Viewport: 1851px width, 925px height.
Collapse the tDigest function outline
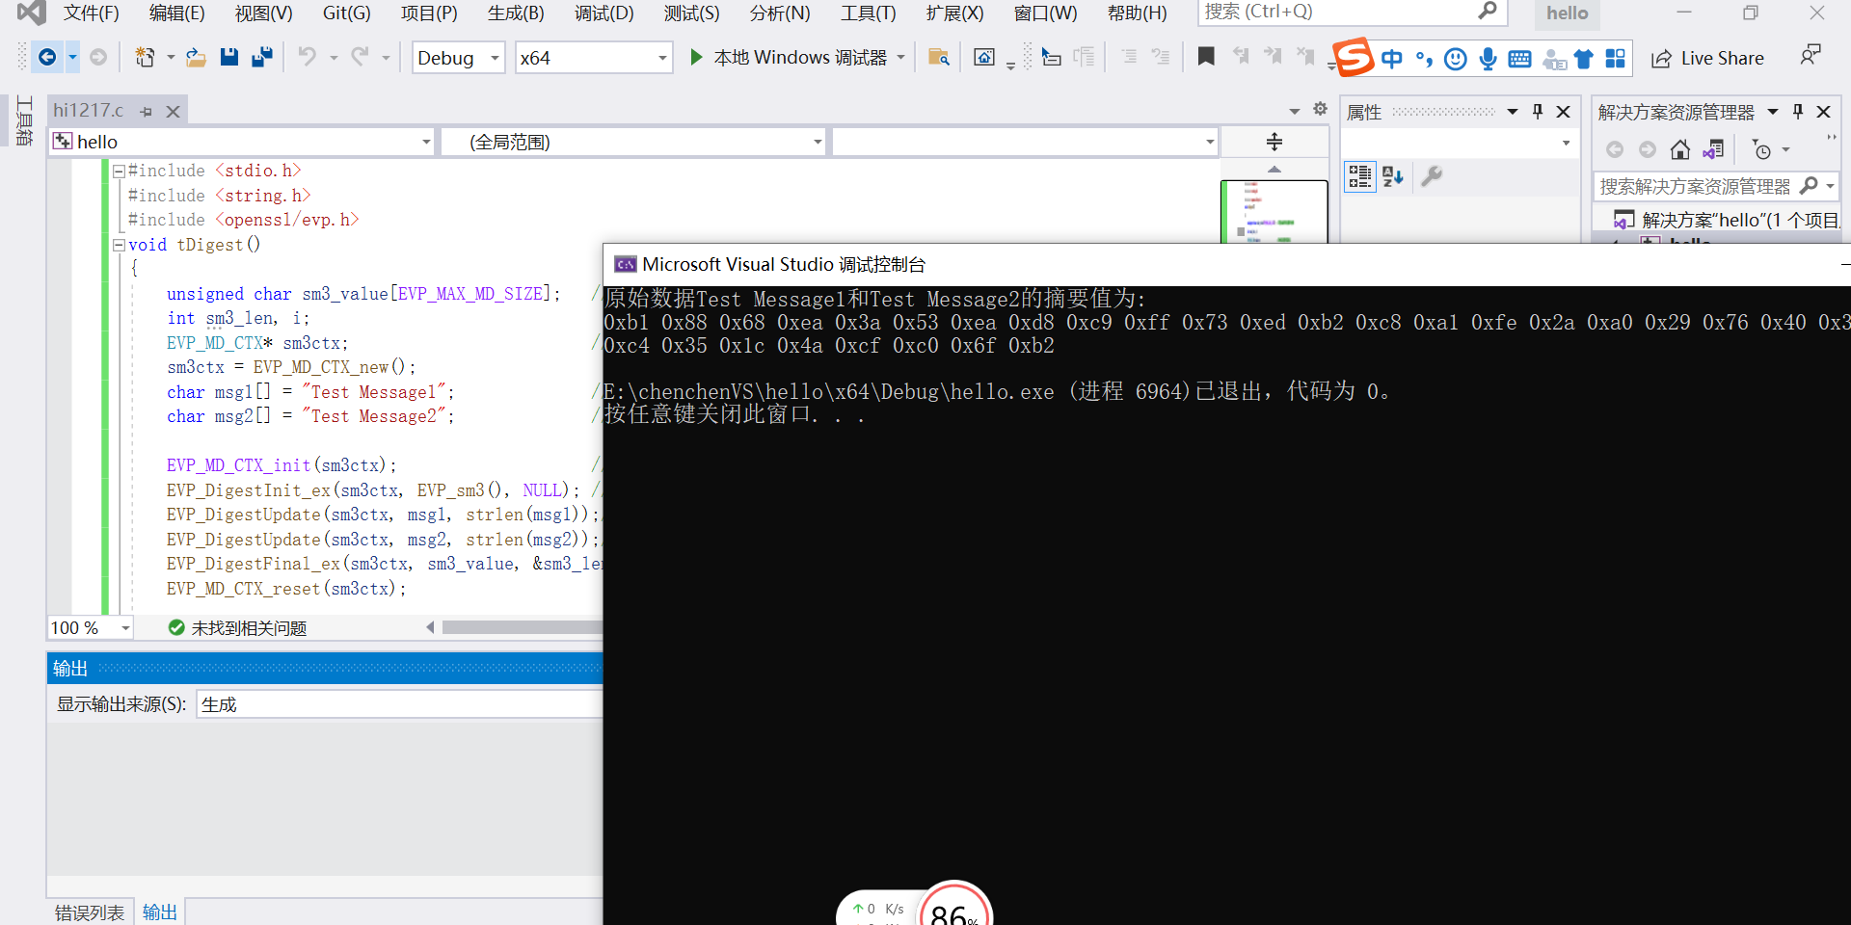(x=119, y=245)
